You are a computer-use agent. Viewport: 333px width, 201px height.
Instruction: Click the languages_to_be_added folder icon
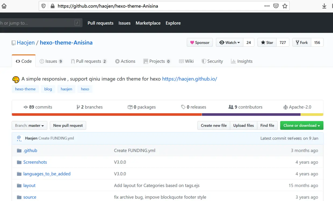click(19, 174)
